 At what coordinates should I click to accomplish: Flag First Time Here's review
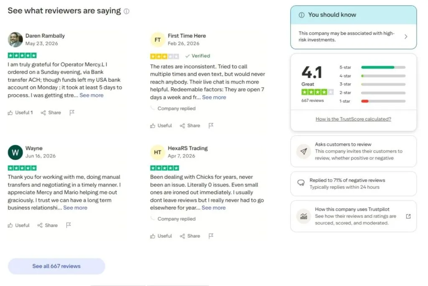211,126
